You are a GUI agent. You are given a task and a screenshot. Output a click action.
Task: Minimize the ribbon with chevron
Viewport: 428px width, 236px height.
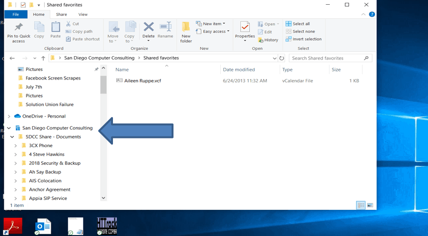pos(363,14)
